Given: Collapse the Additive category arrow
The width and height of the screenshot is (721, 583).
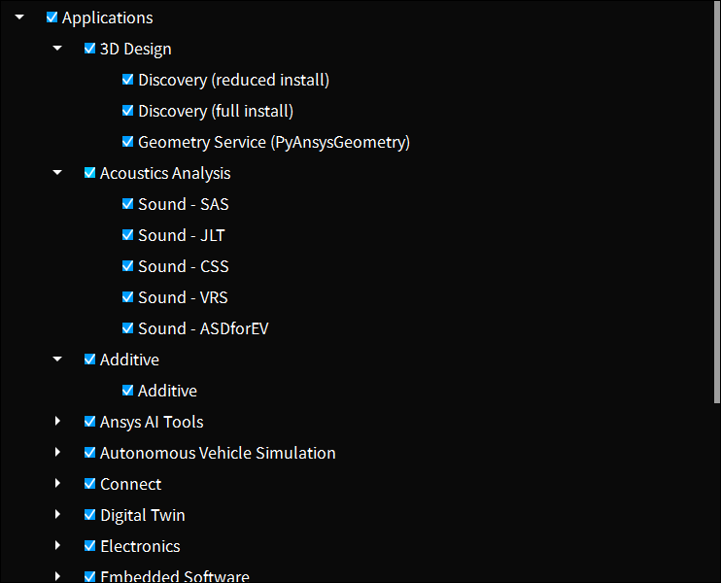Looking at the screenshot, I should tap(58, 360).
